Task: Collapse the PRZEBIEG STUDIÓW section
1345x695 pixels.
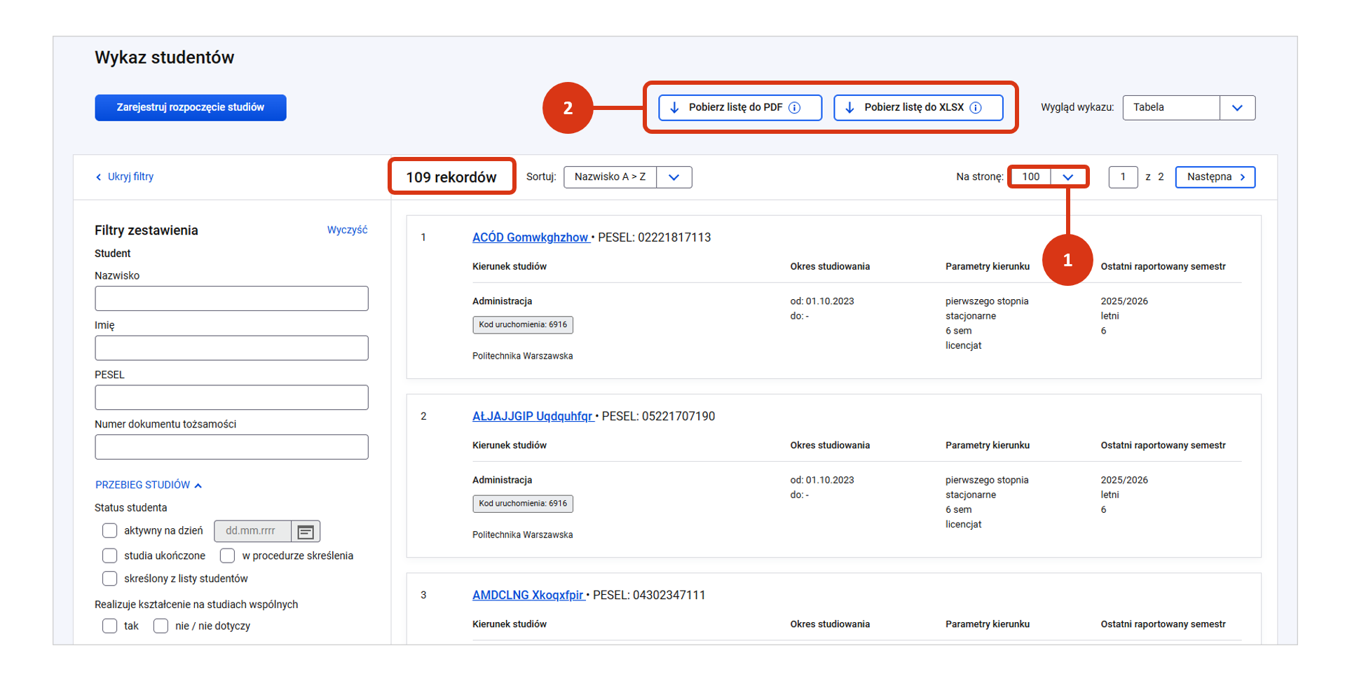Action: pyautogui.click(x=149, y=485)
